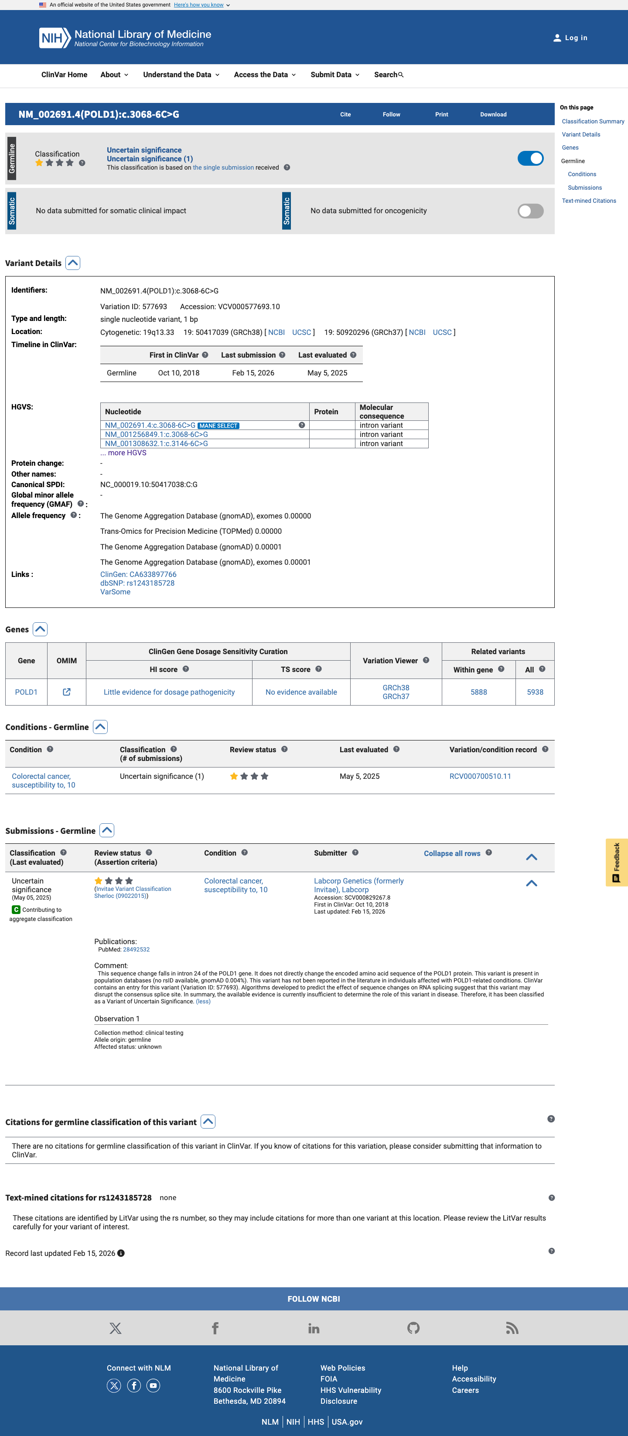Click the MANE SELECT help icon

coord(302,425)
